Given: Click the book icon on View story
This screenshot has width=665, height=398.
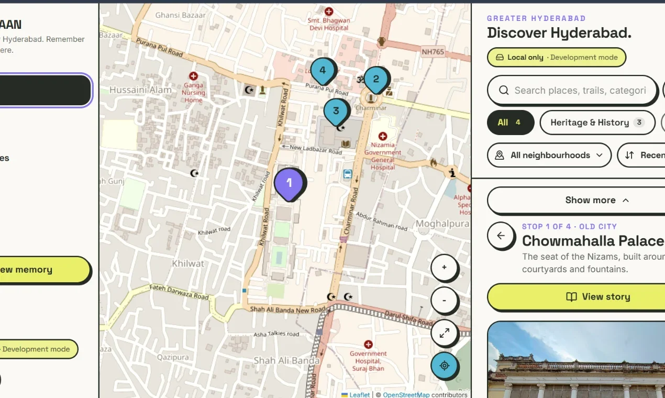Looking at the screenshot, I should point(571,297).
